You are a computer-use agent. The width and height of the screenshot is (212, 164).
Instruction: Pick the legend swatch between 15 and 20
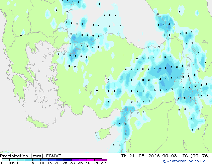[x=52, y=160]
